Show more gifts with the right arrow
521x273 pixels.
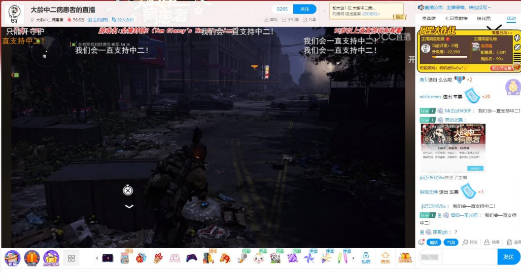pyautogui.click(x=353, y=258)
